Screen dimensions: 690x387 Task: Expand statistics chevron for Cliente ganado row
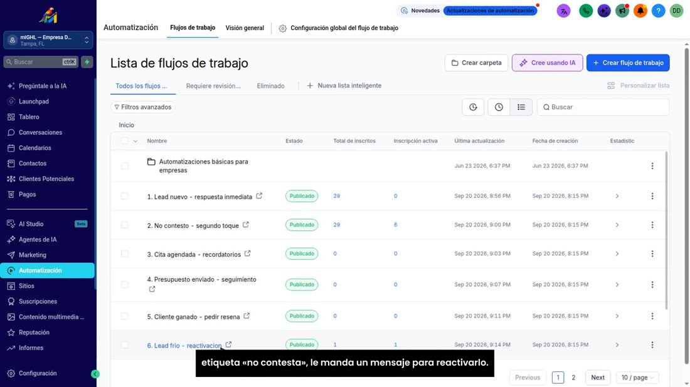click(x=617, y=316)
